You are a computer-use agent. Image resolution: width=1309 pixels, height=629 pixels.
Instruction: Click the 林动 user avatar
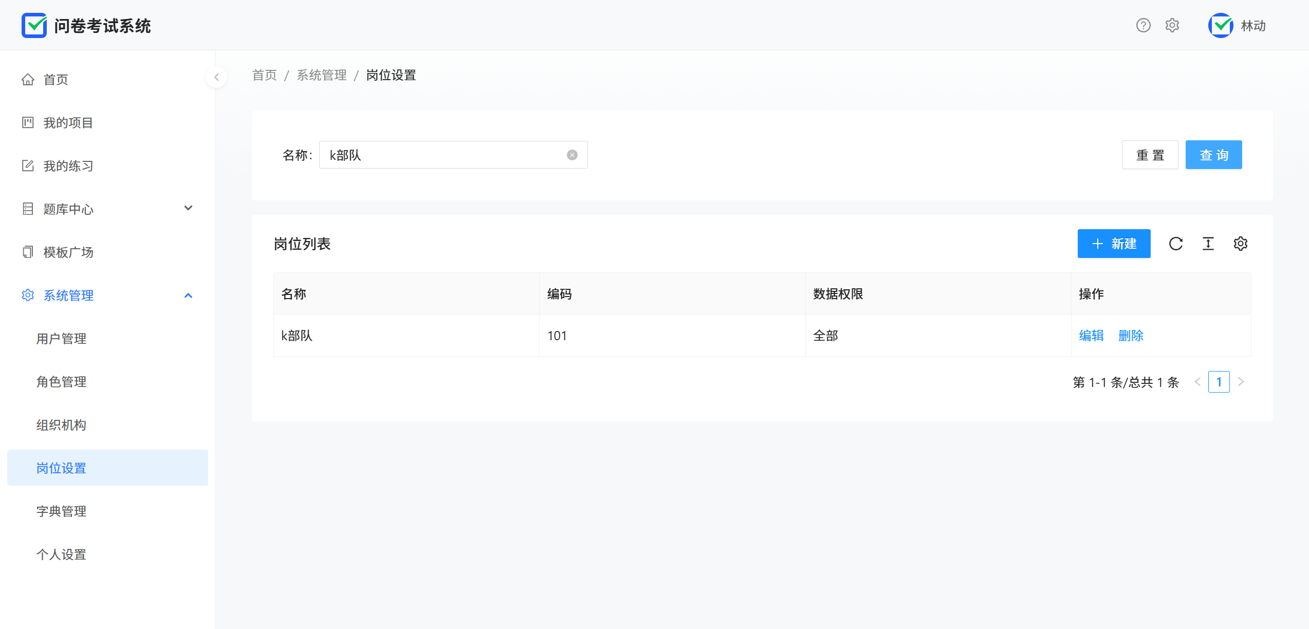pyautogui.click(x=1221, y=25)
